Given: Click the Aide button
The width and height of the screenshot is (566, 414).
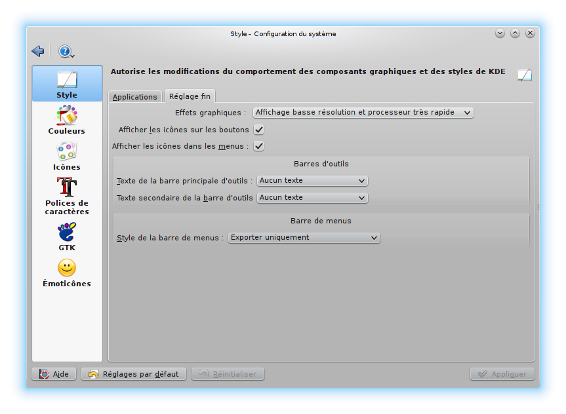Looking at the screenshot, I should [x=54, y=374].
